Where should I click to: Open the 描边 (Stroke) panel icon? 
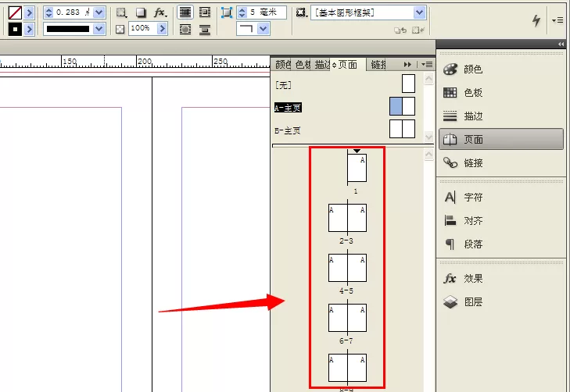pos(462,116)
